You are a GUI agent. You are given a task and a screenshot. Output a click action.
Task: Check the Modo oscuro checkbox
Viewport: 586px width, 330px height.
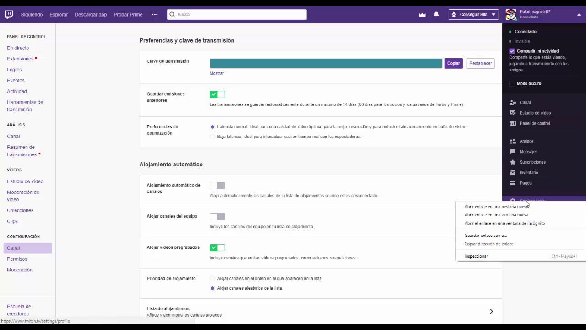tap(512, 84)
